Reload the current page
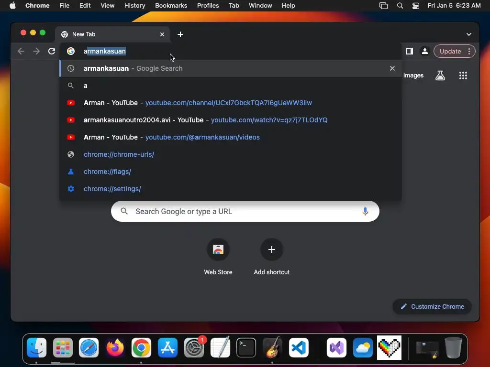Screen dimensions: 490x367 click(52, 51)
